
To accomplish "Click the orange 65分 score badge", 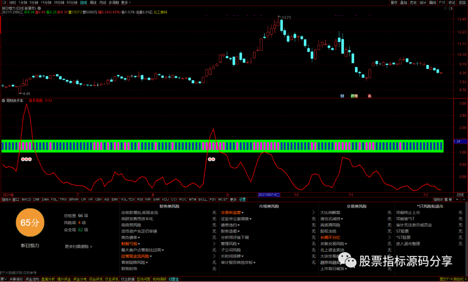I will (30, 222).
